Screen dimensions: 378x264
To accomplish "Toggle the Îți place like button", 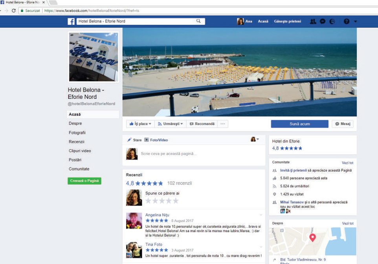I will [140, 124].
